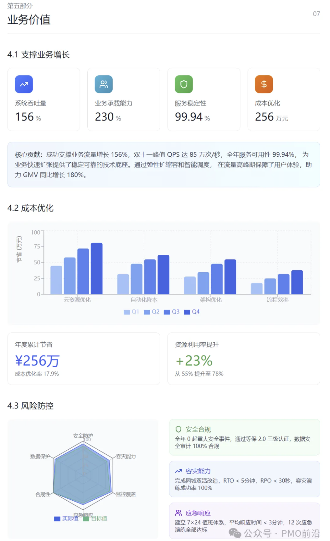
Task: Toggle the Q3 series in bar chart legend
Action: [x=172, y=312]
